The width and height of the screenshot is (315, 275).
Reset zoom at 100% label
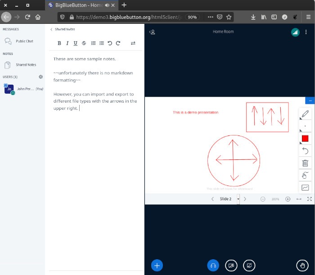275,199
